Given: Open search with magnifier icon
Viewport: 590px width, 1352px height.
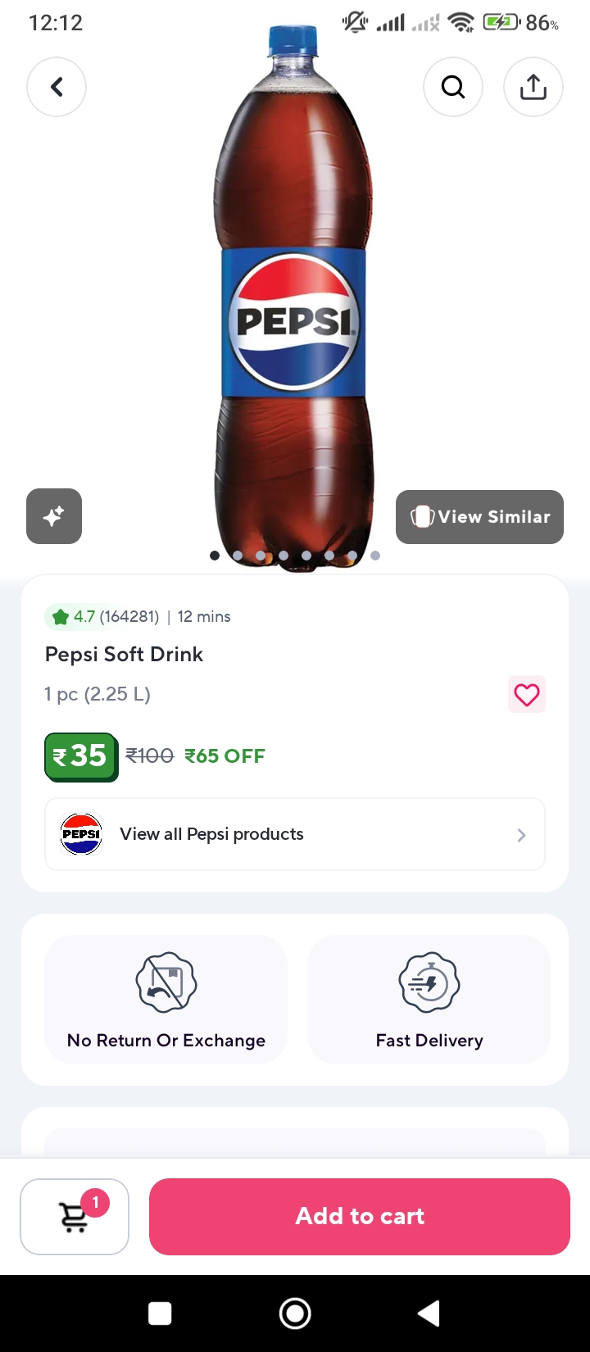Looking at the screenshot, I should pyautogui.click(x=453, y=87).
